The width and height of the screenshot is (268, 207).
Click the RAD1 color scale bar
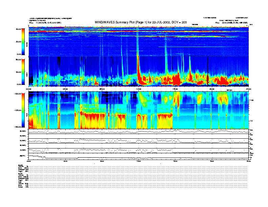tap(23, 72)
